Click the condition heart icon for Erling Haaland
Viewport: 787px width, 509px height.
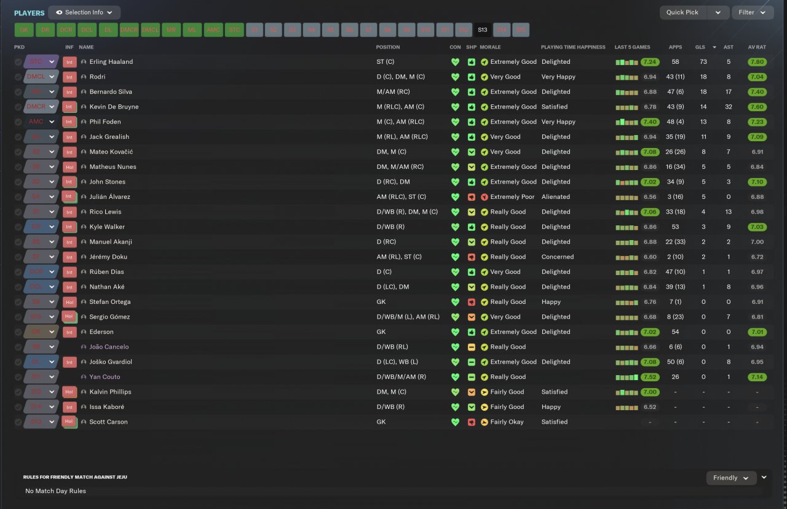click(455, 62)
